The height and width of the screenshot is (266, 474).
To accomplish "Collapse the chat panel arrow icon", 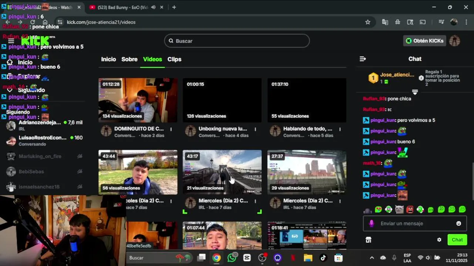I will point(363,59).
